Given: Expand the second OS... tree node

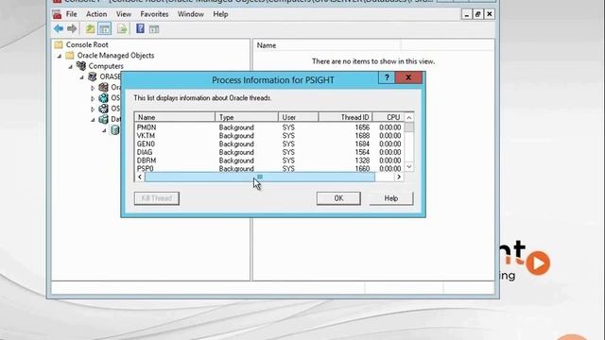Looking at the screenshot, I should point(93,110).
